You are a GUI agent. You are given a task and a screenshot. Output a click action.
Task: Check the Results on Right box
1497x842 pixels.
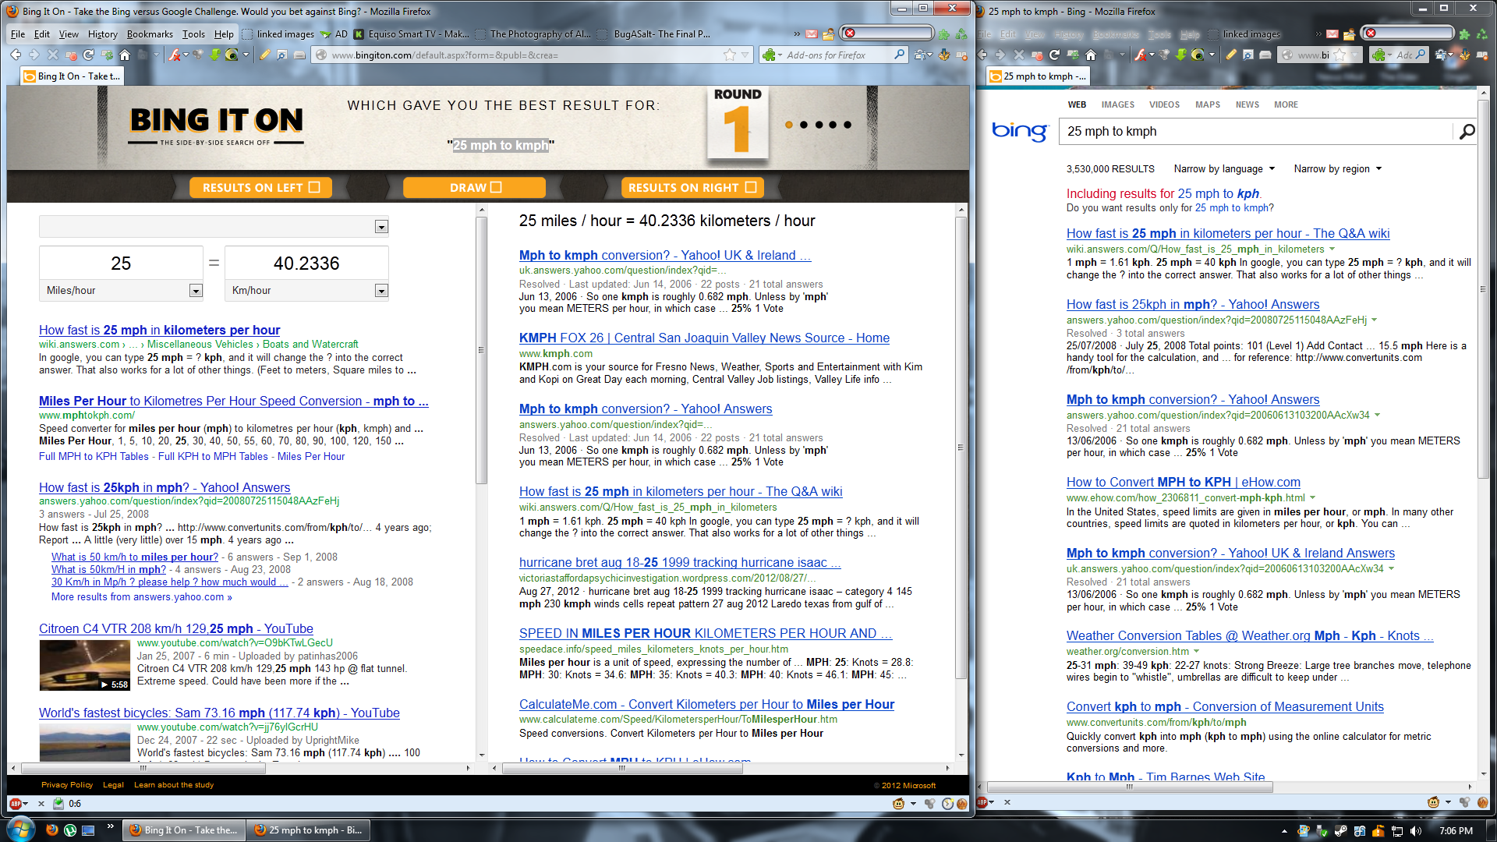(750, 188)
